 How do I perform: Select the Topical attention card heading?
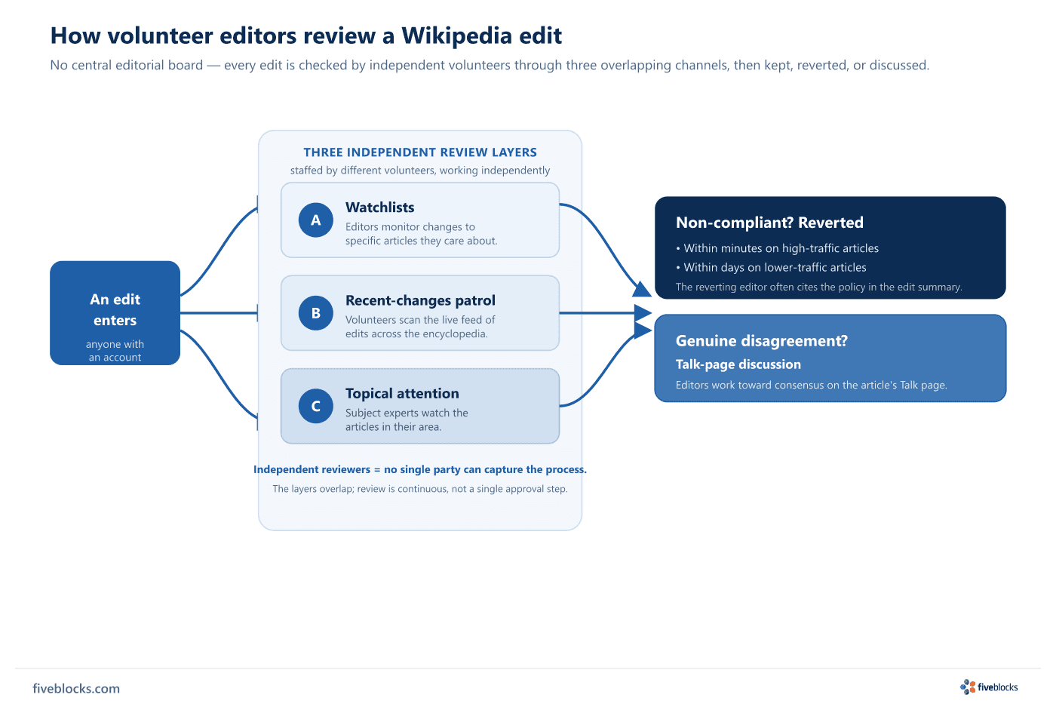click(x=402, y=393)
